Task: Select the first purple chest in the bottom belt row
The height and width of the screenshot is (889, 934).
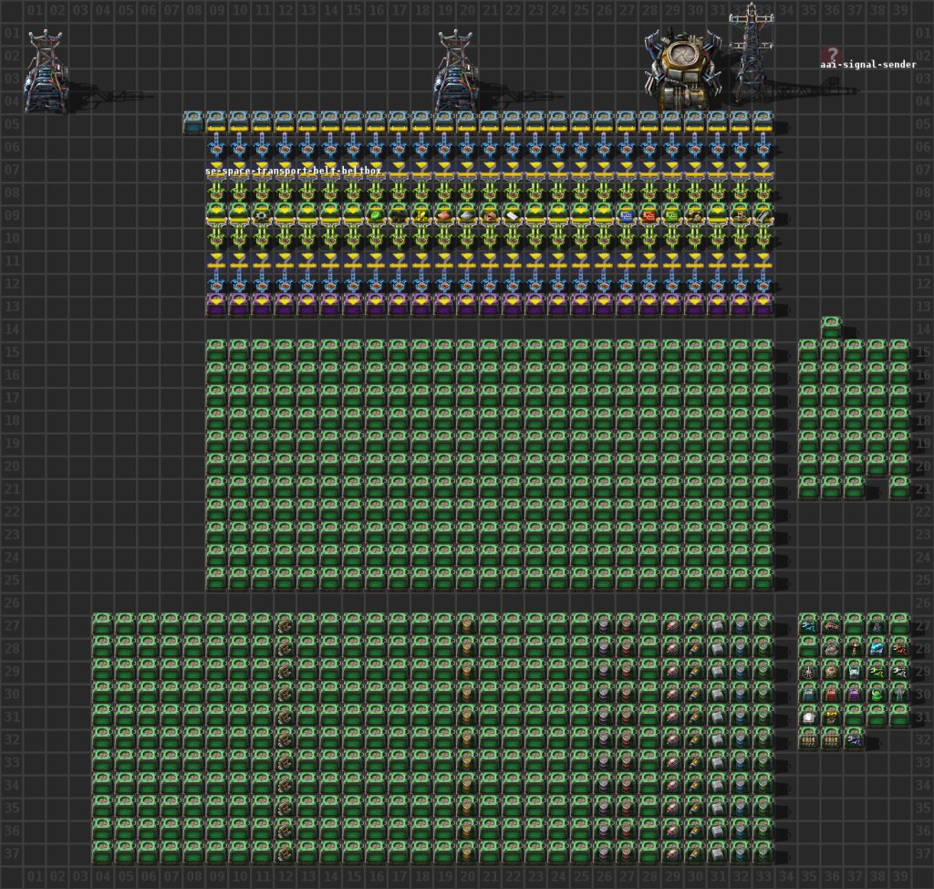Action: 216,305
